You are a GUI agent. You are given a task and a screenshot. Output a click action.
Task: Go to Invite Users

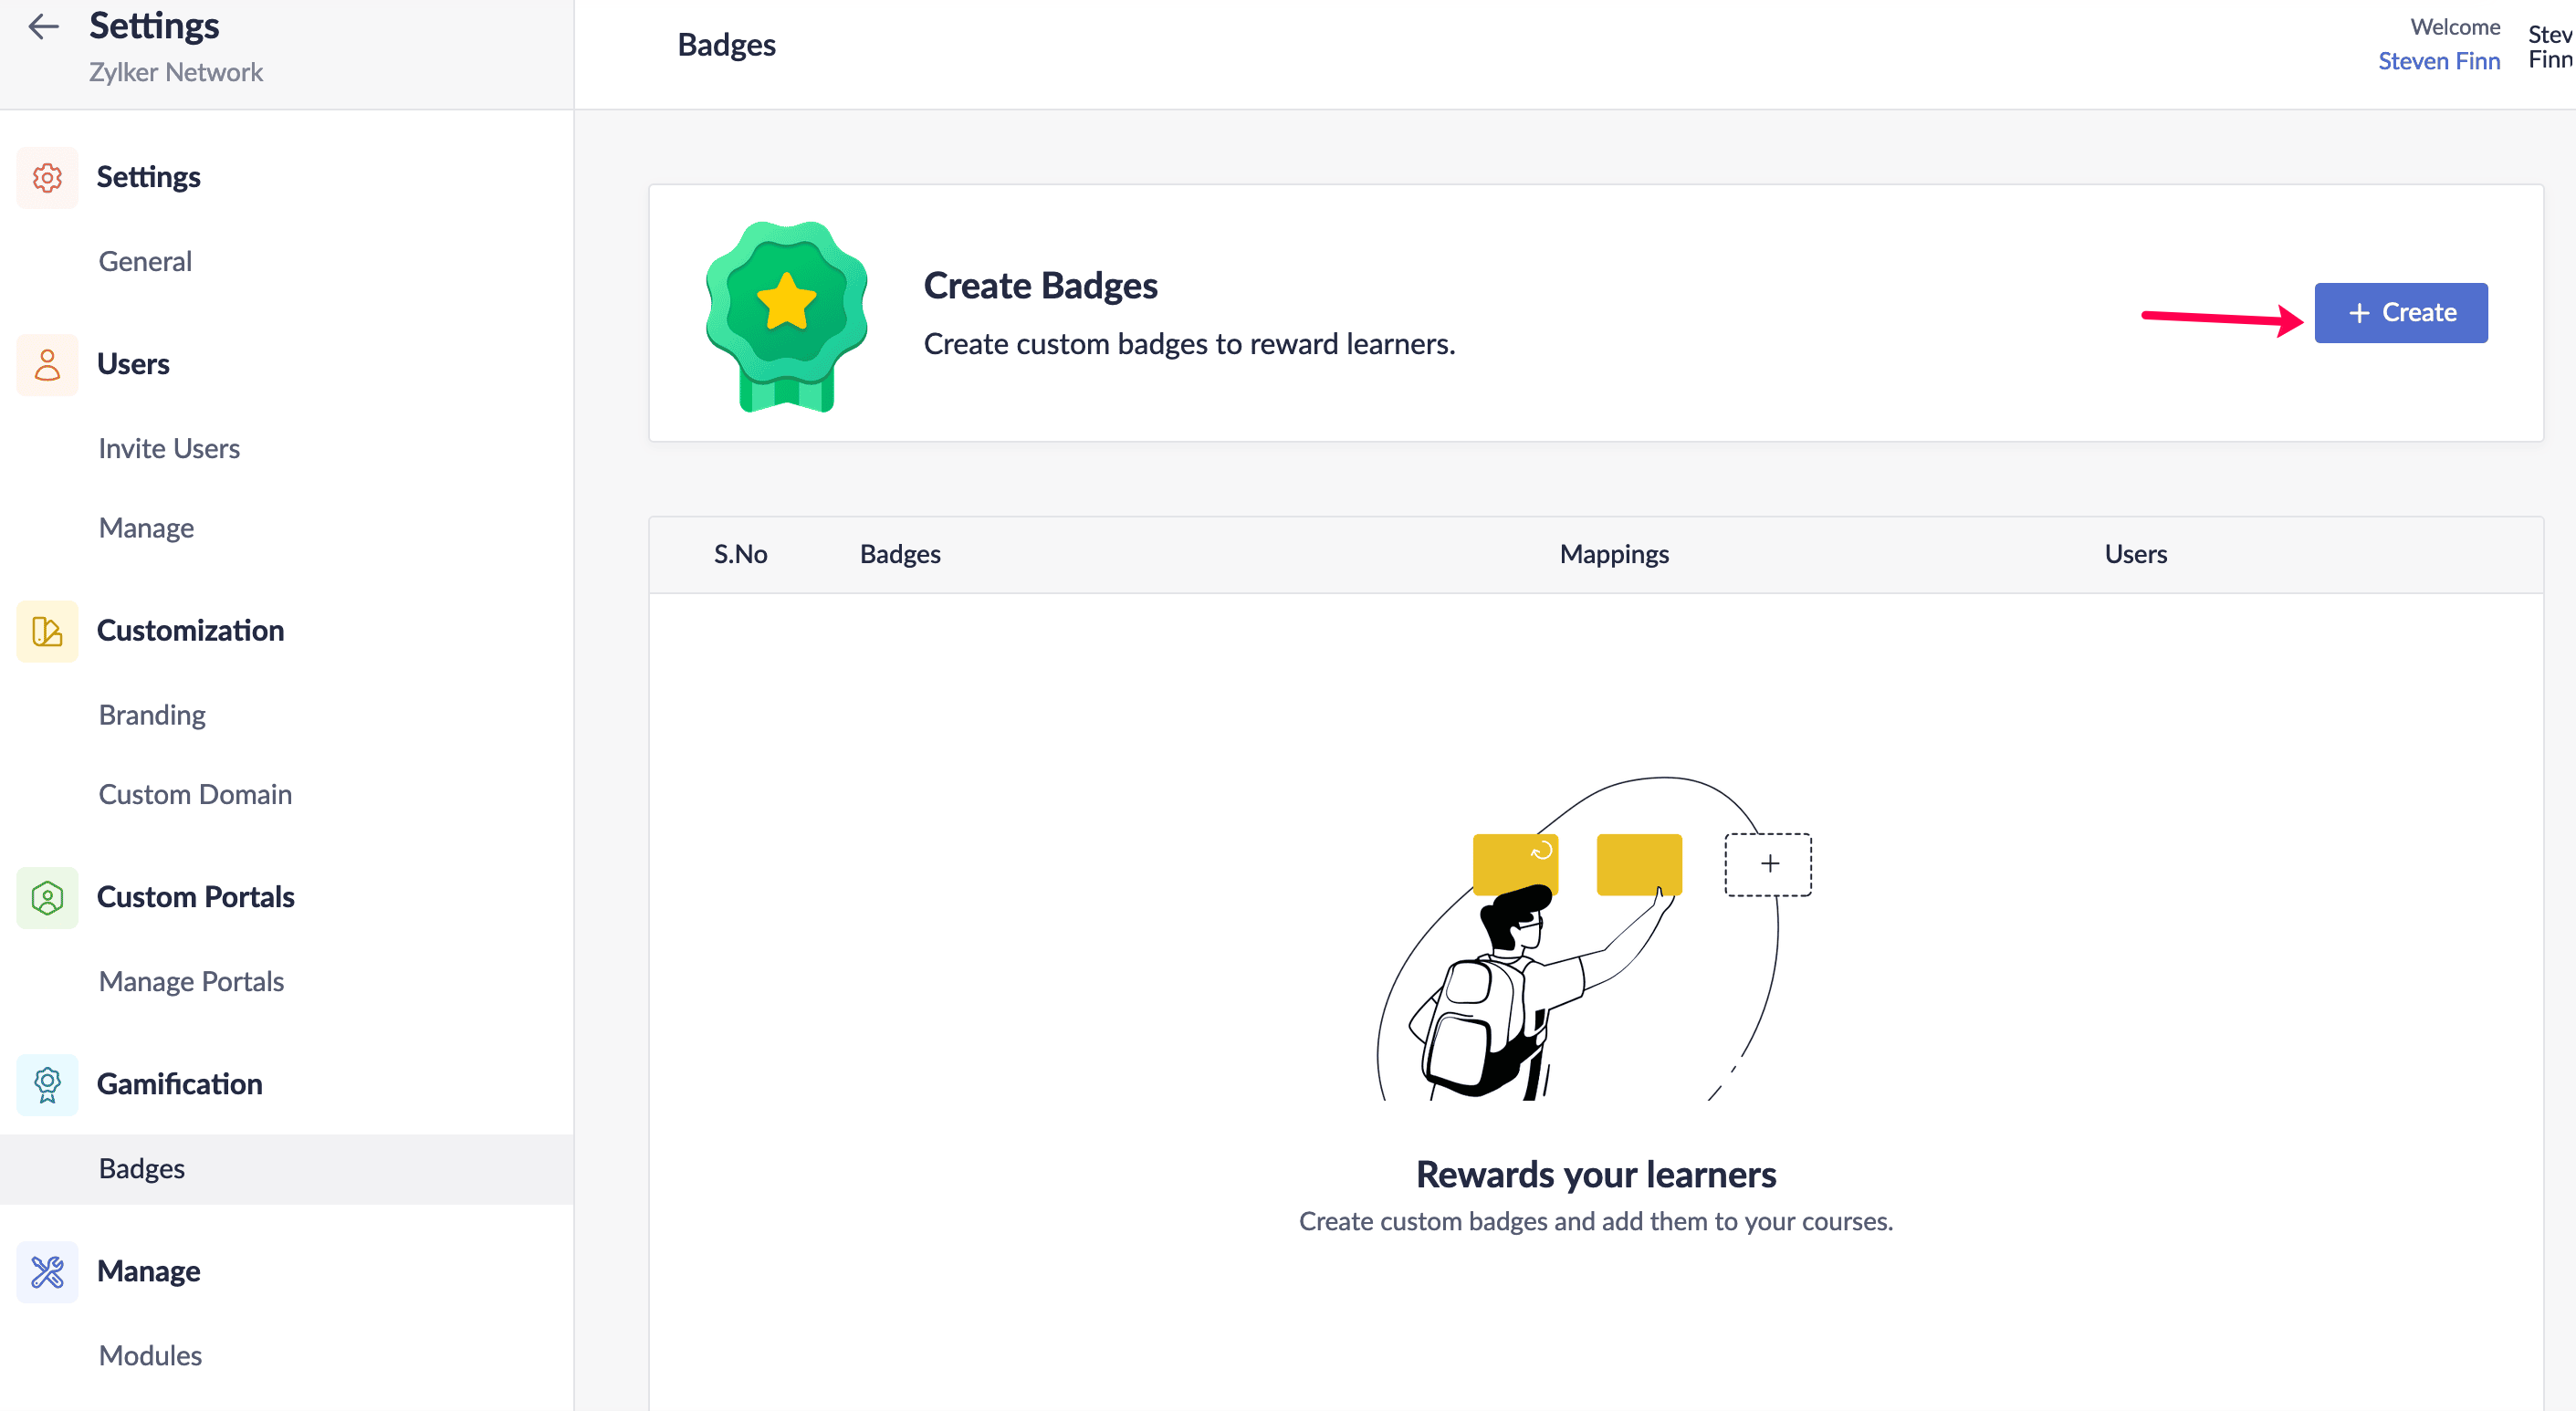[169, 448]
